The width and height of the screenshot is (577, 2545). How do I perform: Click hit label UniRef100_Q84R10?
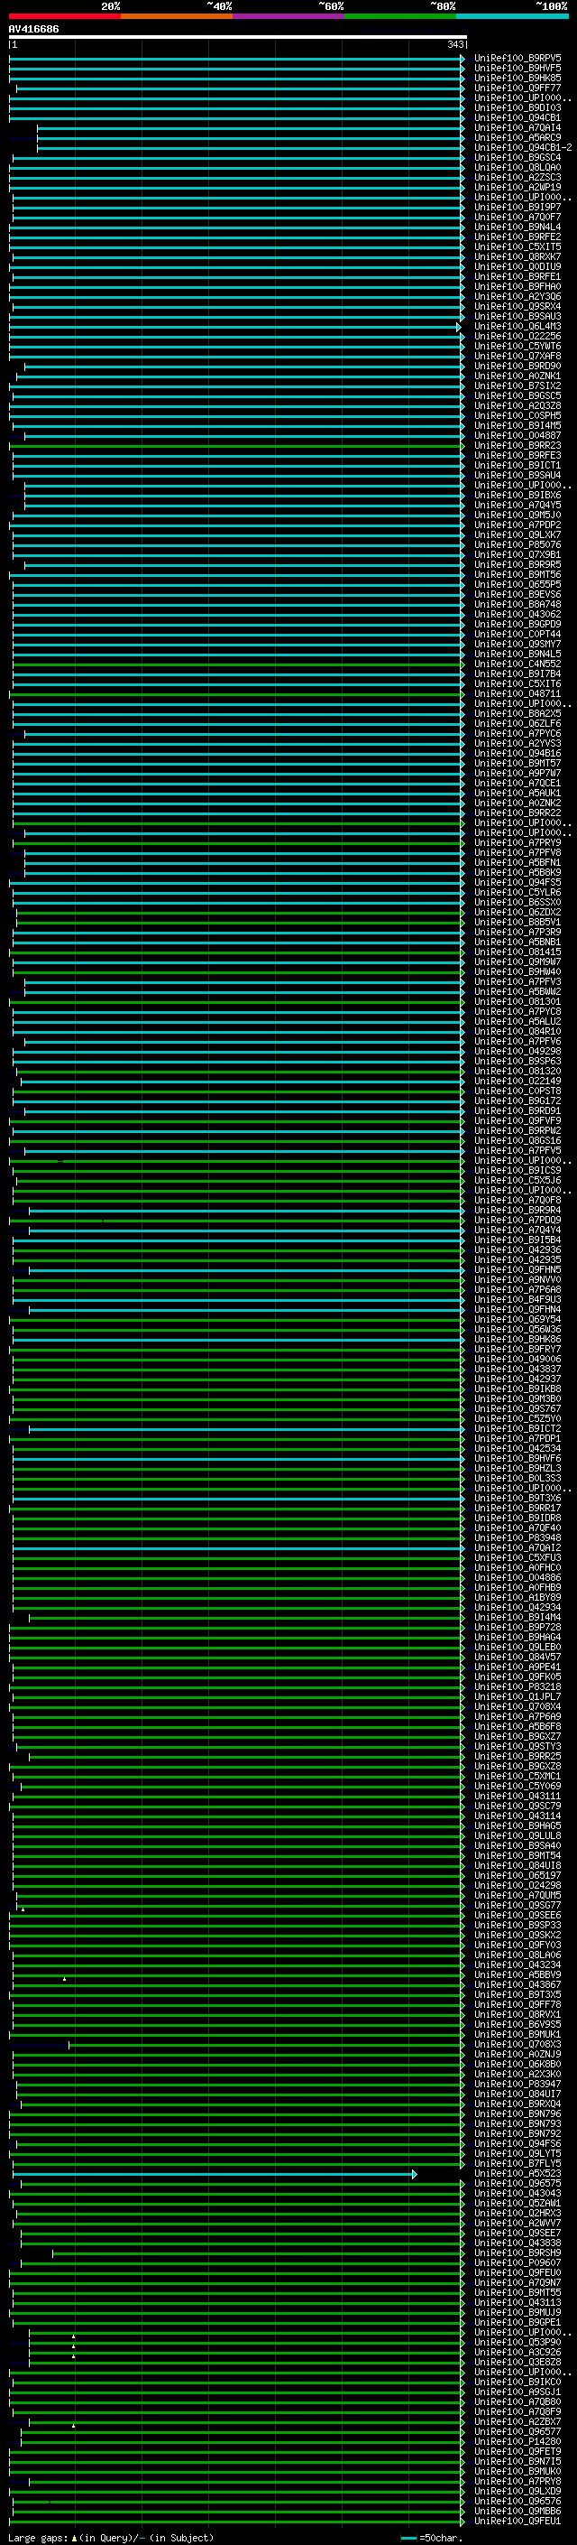(x=517, y=1031)
